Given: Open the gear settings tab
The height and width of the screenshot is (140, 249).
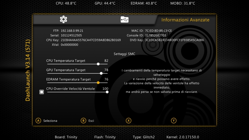Looking at the screenshot, I should click(63, 19).
